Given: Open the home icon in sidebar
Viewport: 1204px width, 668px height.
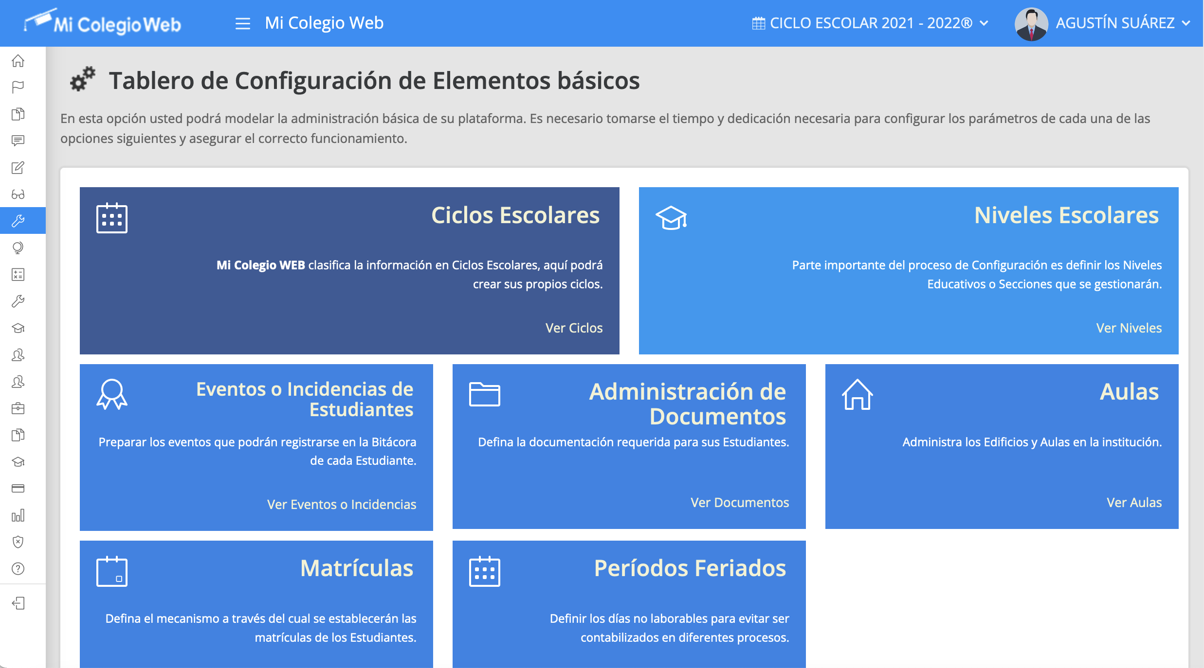Looking at the screenshot, I should tap(18, 61).
